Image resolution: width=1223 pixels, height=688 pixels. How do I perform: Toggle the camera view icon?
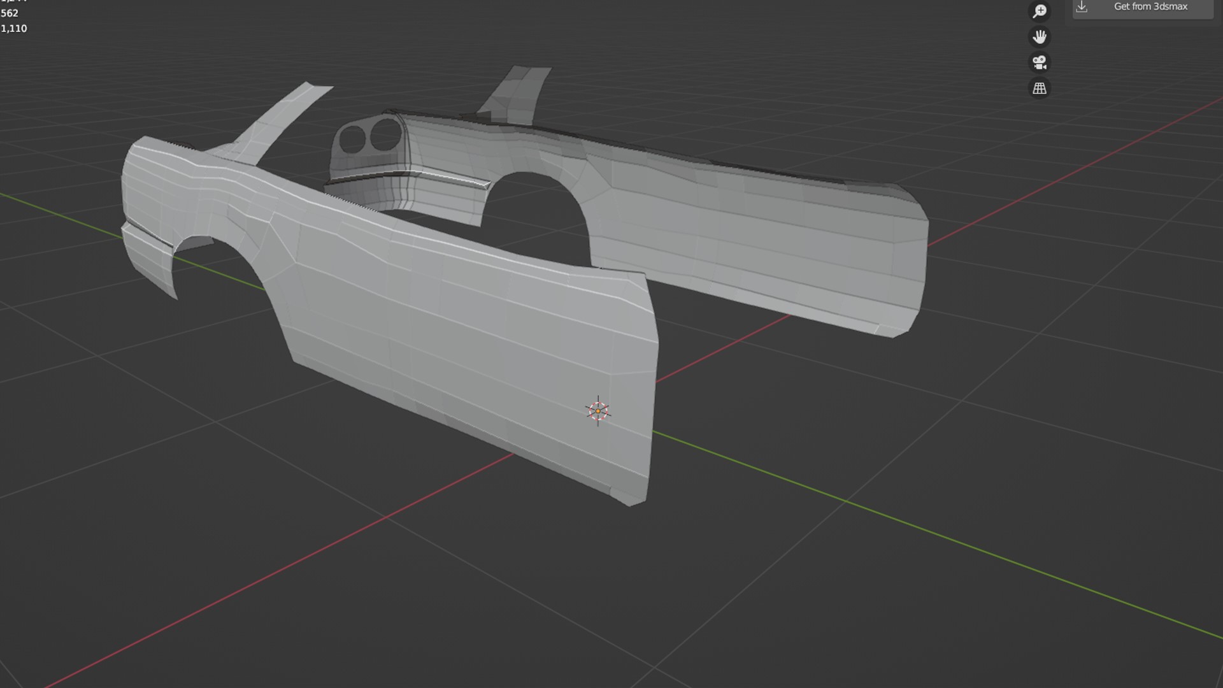pos(1040,62)
